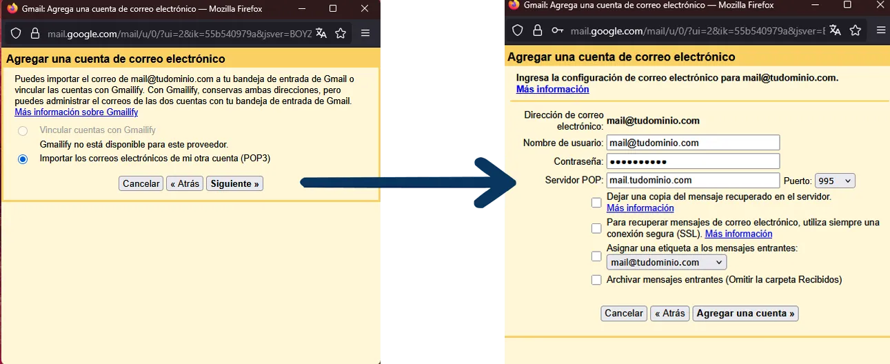Image resolution: width=890 pixels, height=364 pixels.
Task: Click text Gmailify no está disponible para este proveedor
Action: [x=134, y=145]
